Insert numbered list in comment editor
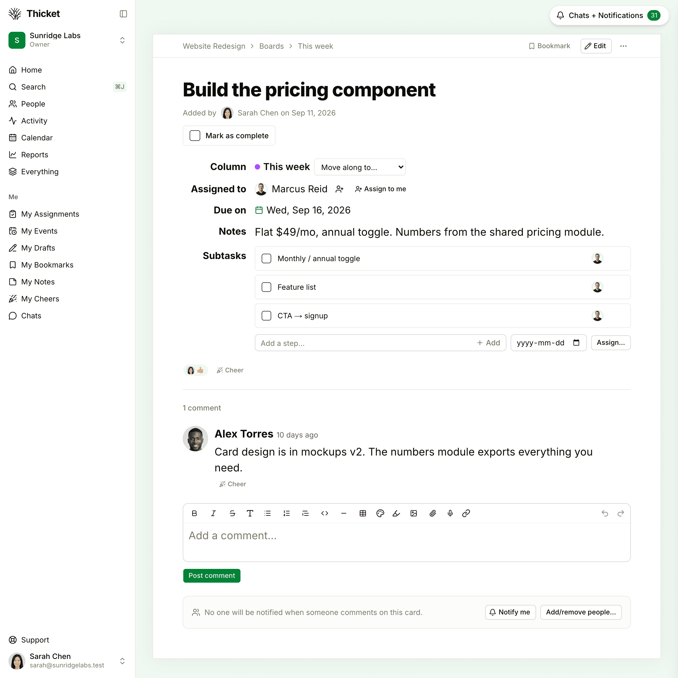Image resolution: width=678 pixels, height=678 pixels. point(286,514)
